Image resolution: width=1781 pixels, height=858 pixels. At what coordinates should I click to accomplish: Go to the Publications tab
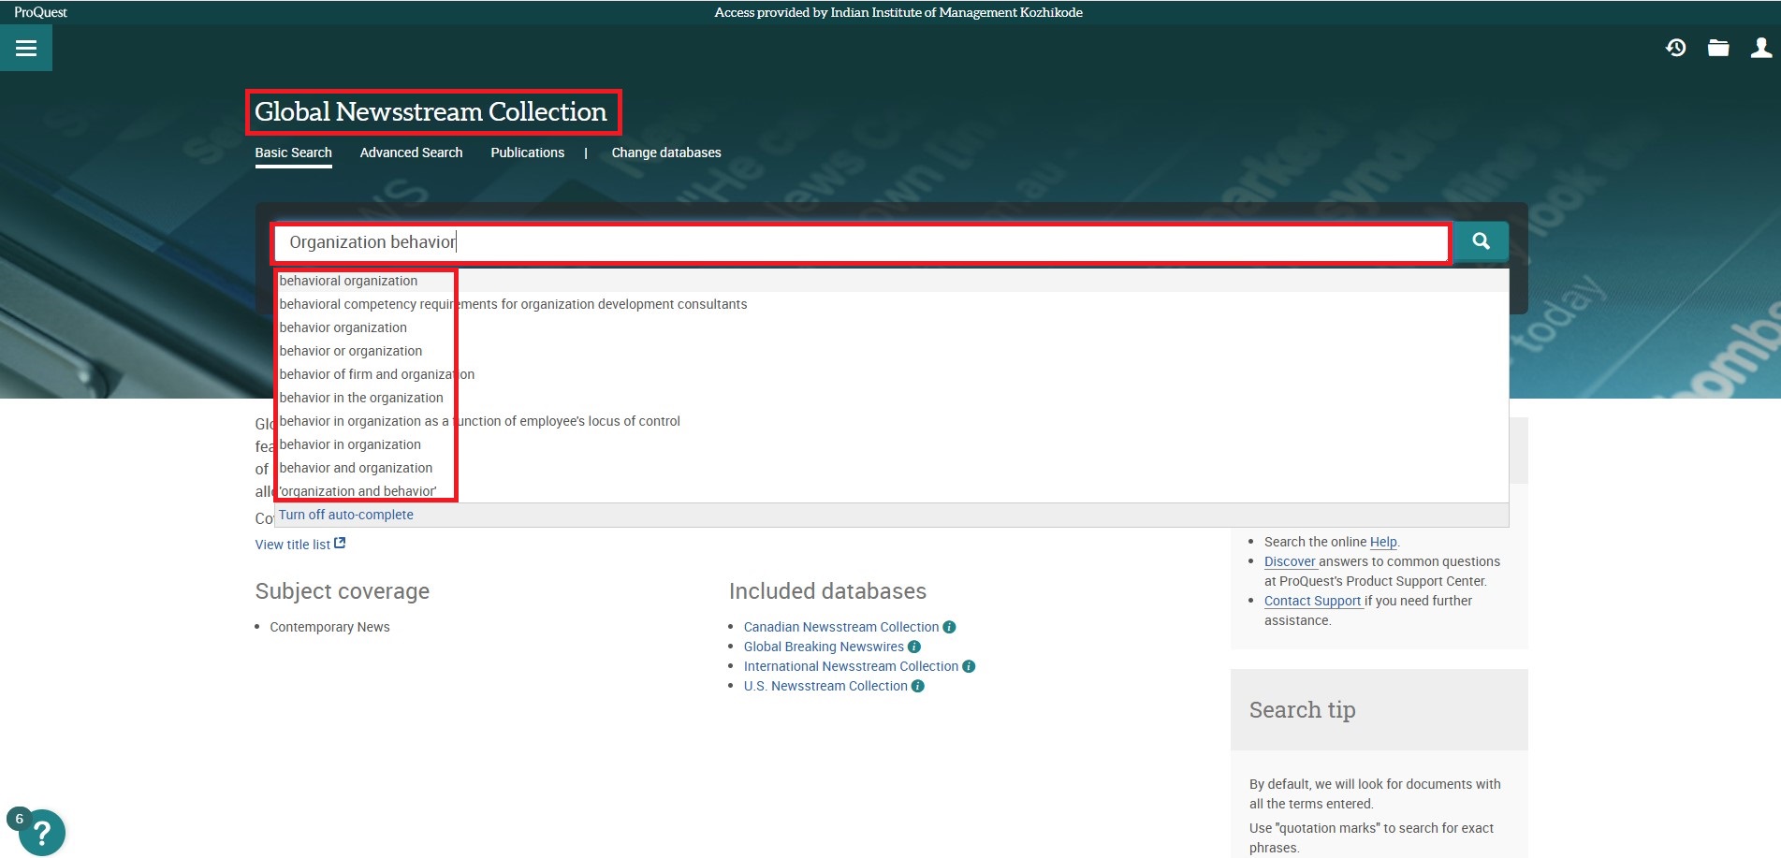click(527, 153)
